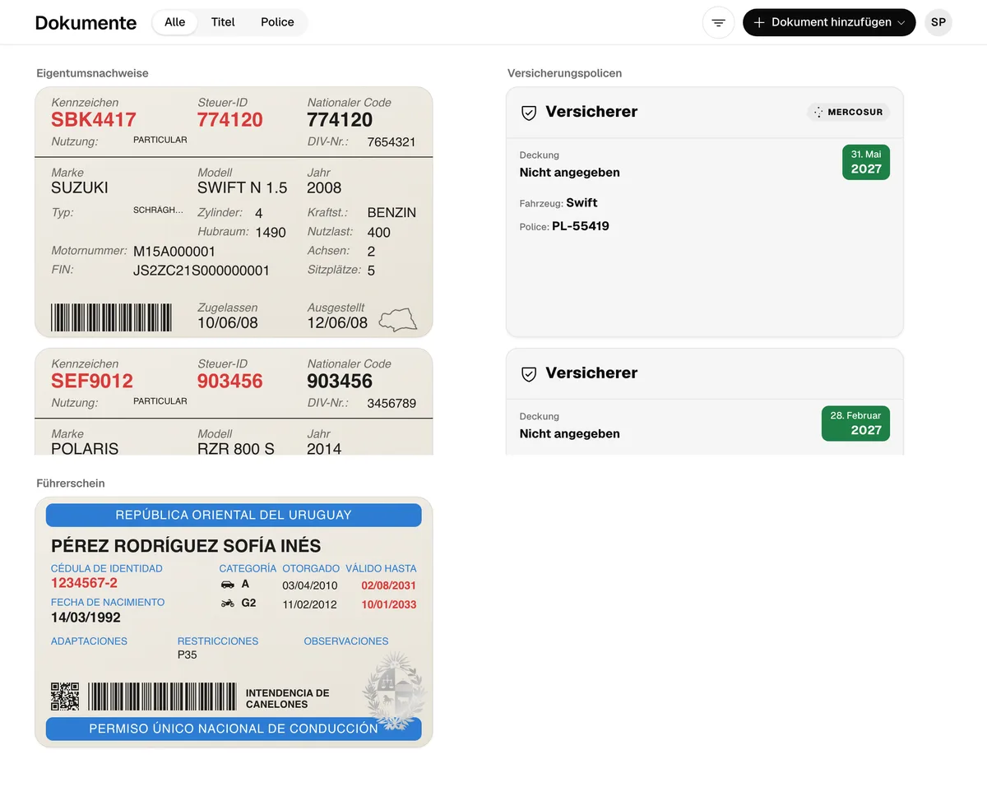Click cédula number 1234567-2
This screenshot has width=987, height=796.
pos(84,583)
